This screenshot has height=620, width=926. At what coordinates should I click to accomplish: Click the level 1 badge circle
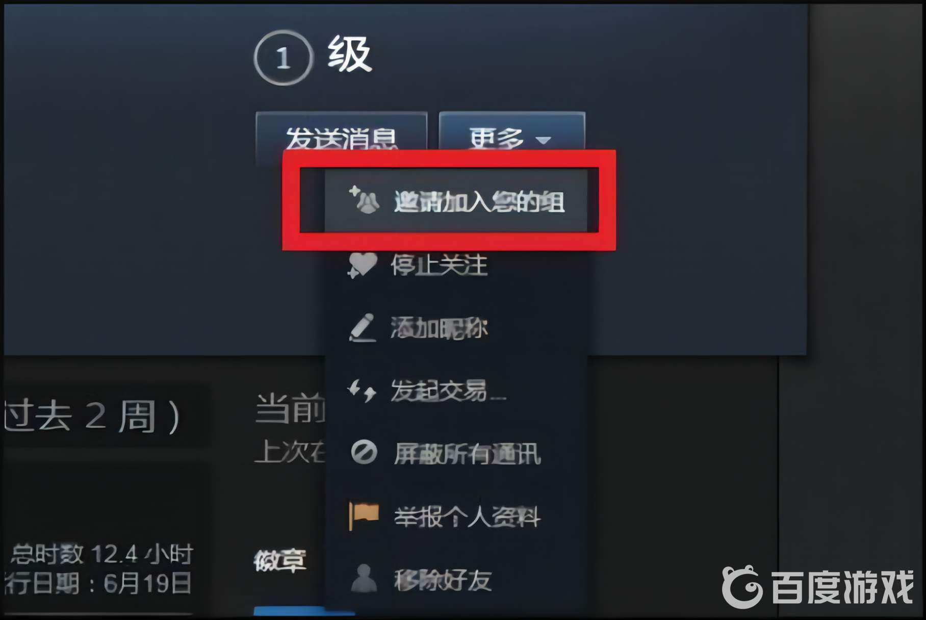click(x=282, y=59)
